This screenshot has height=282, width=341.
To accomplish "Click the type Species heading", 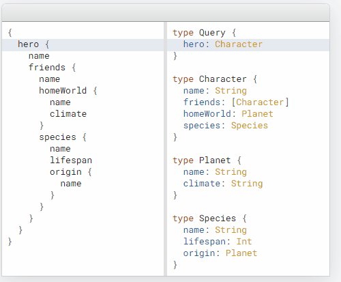I will (205, 218).
